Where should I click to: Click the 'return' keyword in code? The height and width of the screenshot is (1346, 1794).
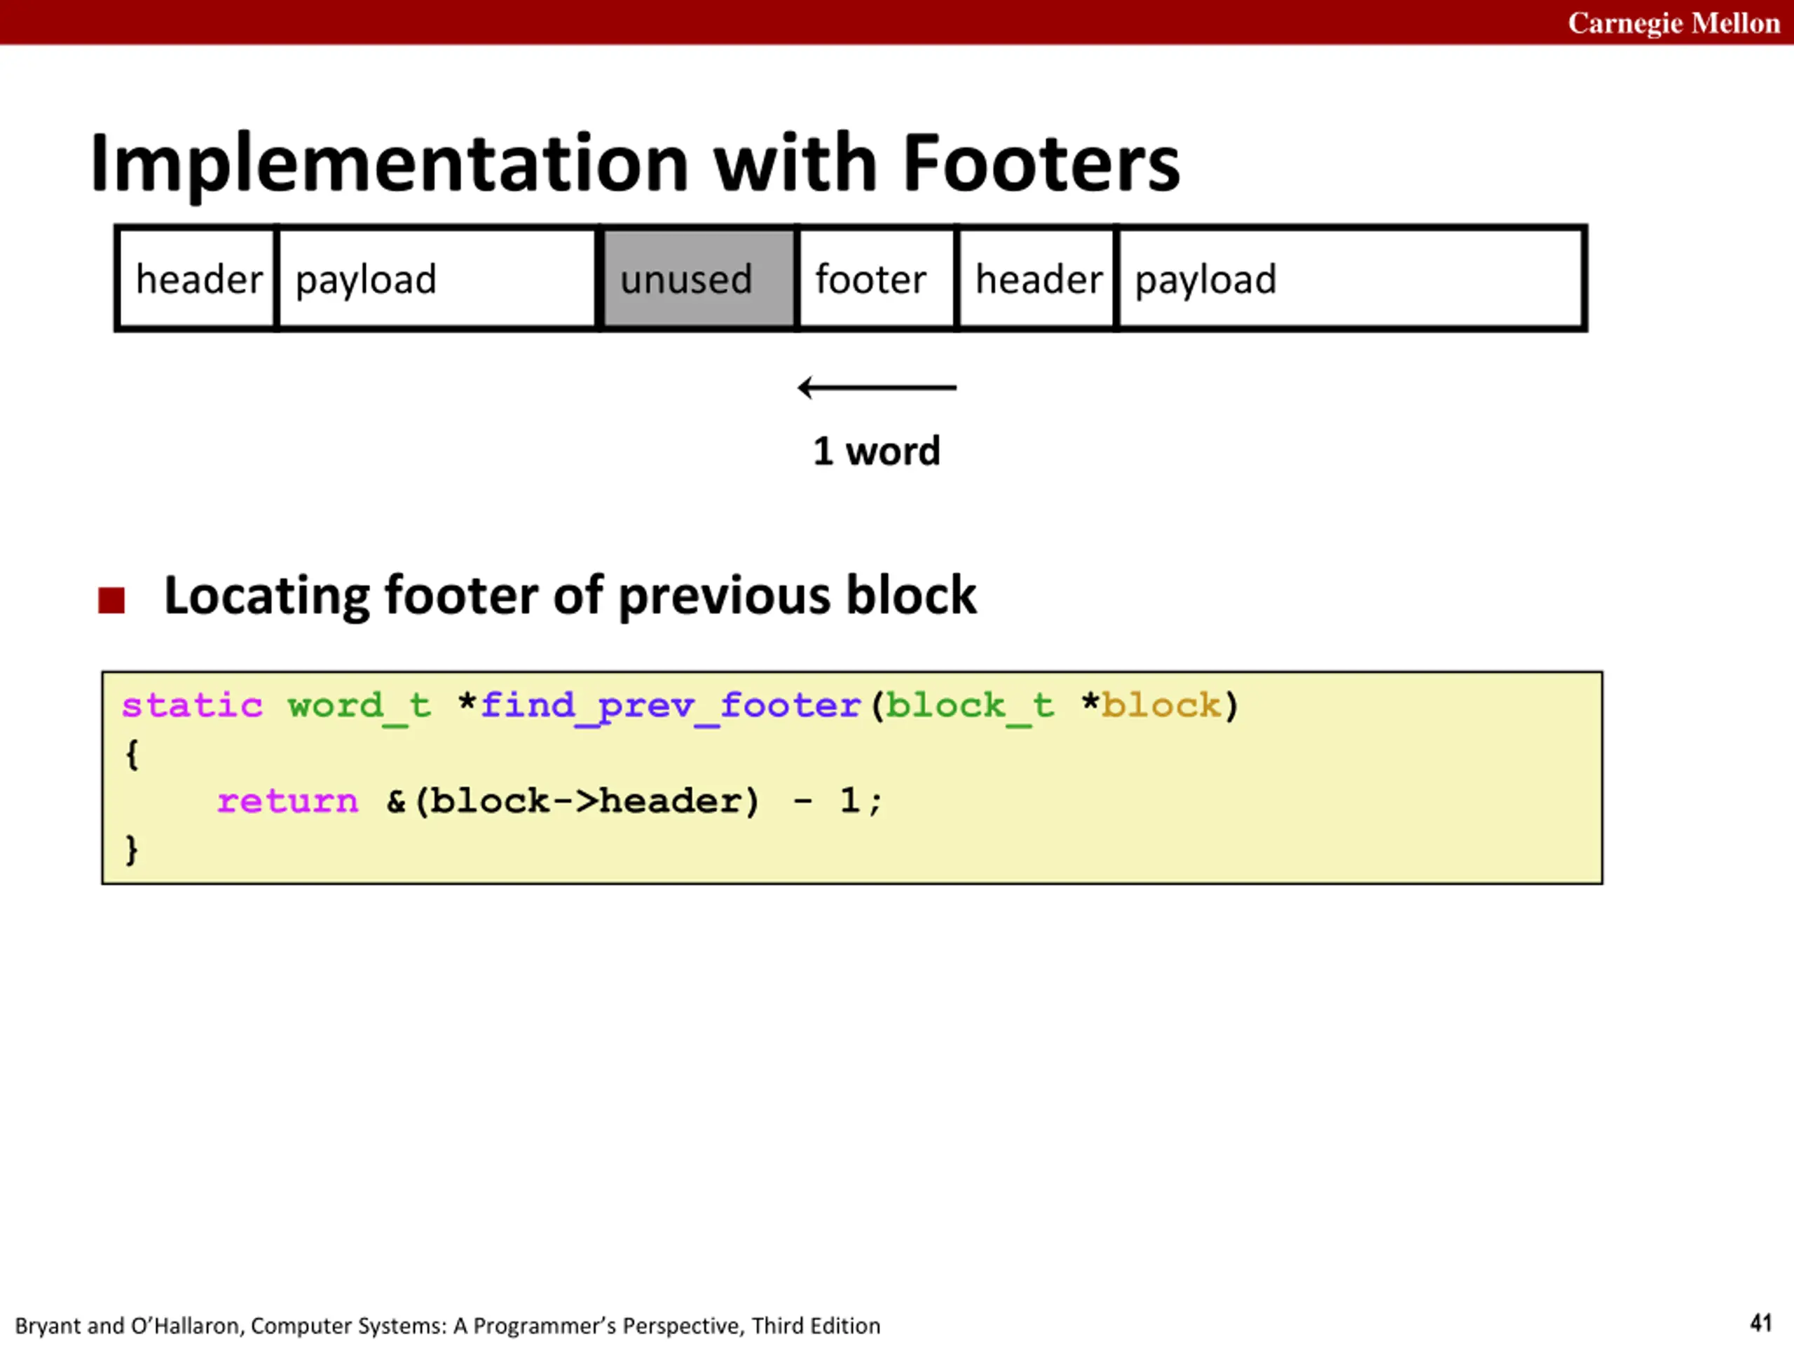coord(287,801)
